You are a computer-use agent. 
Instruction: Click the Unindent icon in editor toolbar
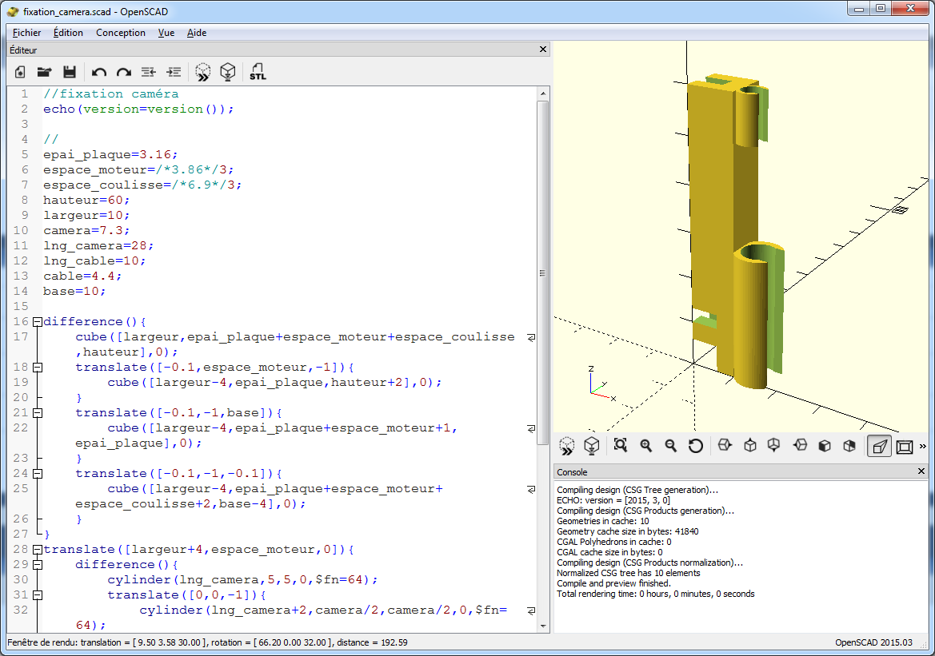(149, 72)
